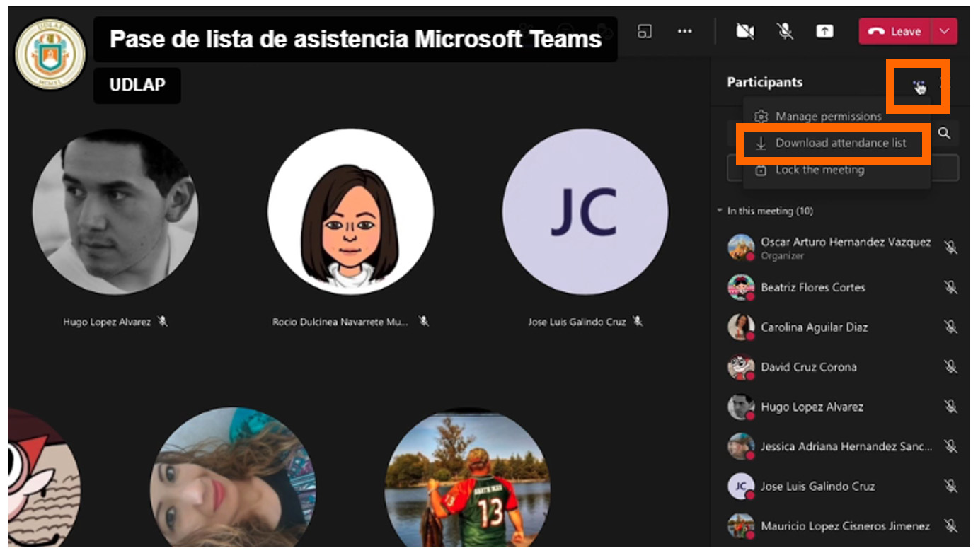Click Mauricio Lopez Cisneros Jimenez name in list
This screenshot has width=978, height=553.
[x=845, y=526]
